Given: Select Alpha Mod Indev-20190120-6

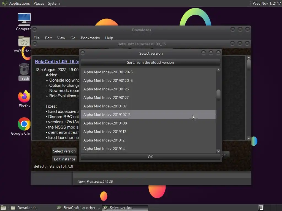Looking at the screenshot, I should tap(148, 80).
